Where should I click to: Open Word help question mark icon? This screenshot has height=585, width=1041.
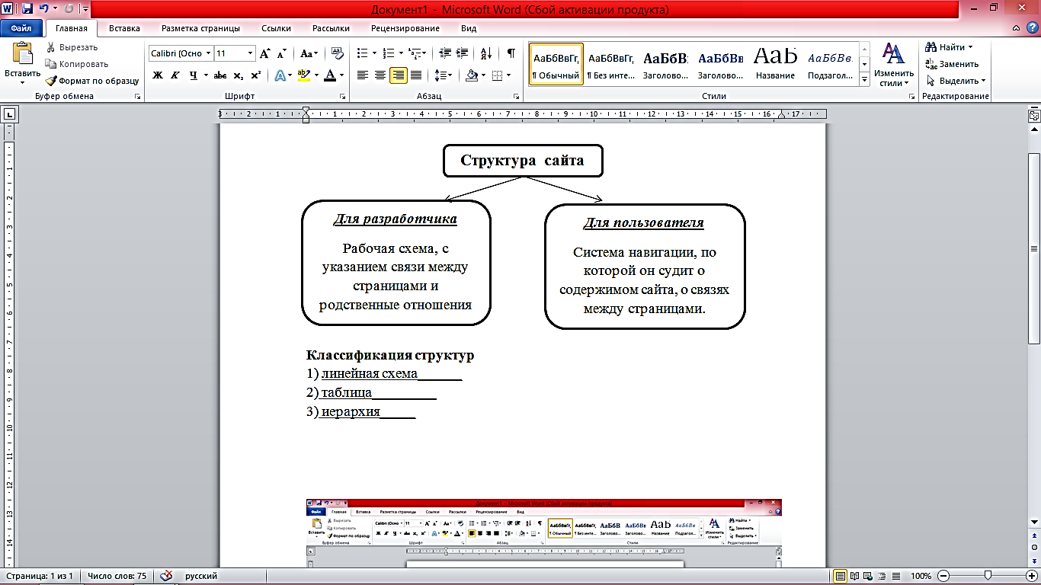(x=1032, y=28)
